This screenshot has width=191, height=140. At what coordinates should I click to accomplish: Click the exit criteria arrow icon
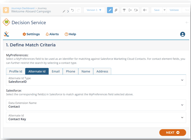[x=130, y=10]
